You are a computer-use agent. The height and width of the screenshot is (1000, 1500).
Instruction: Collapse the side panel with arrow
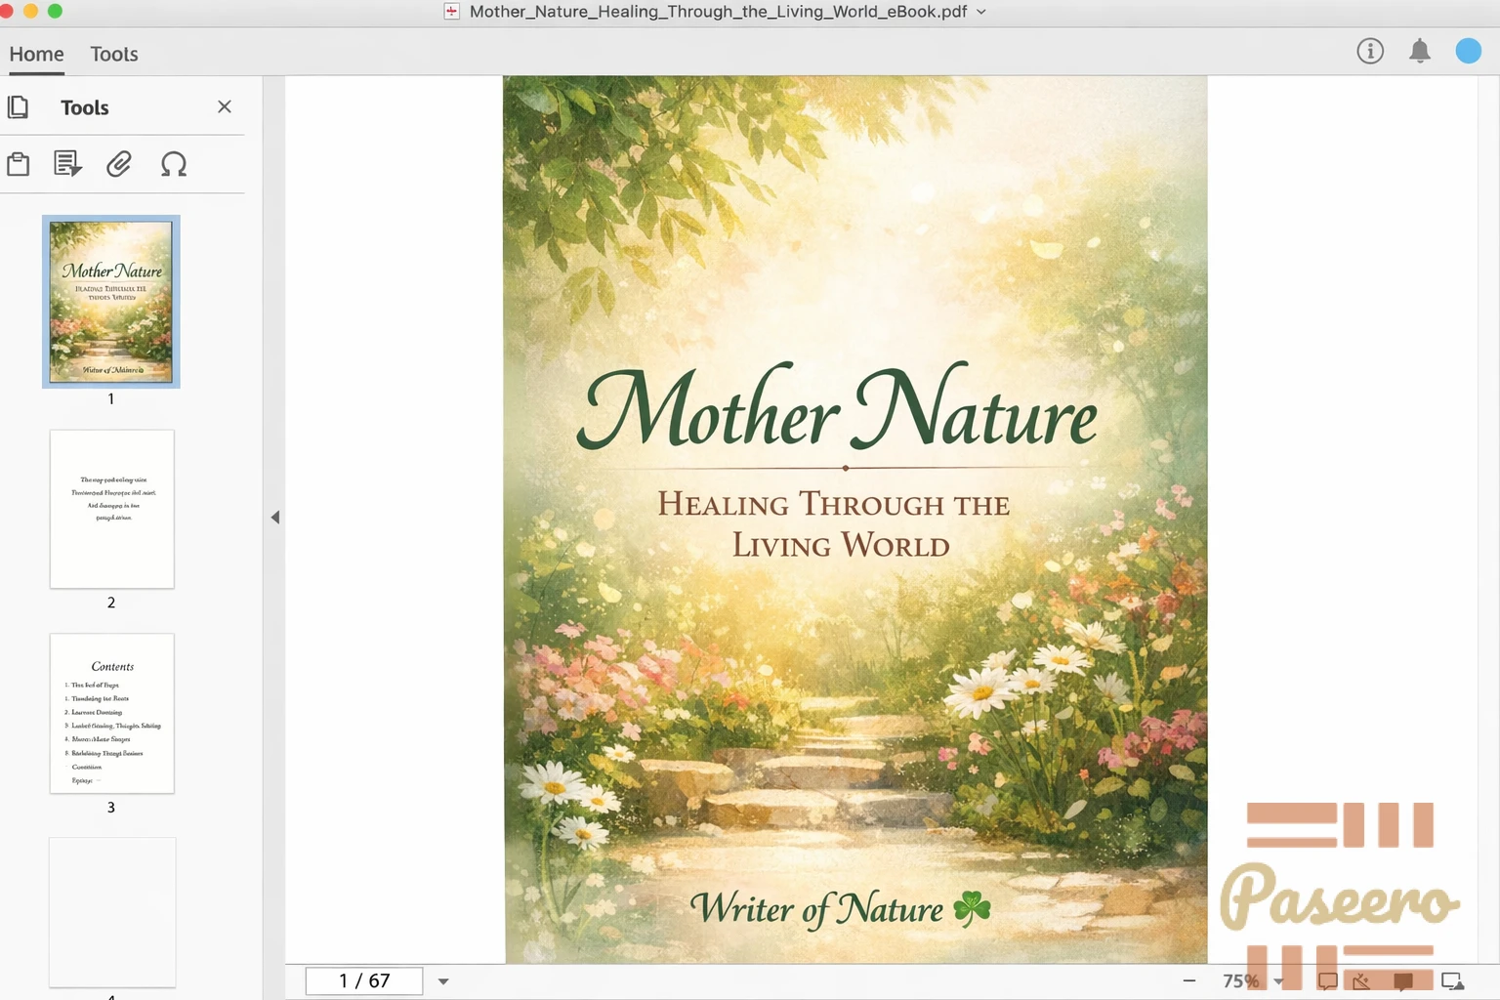click(275, 517)
